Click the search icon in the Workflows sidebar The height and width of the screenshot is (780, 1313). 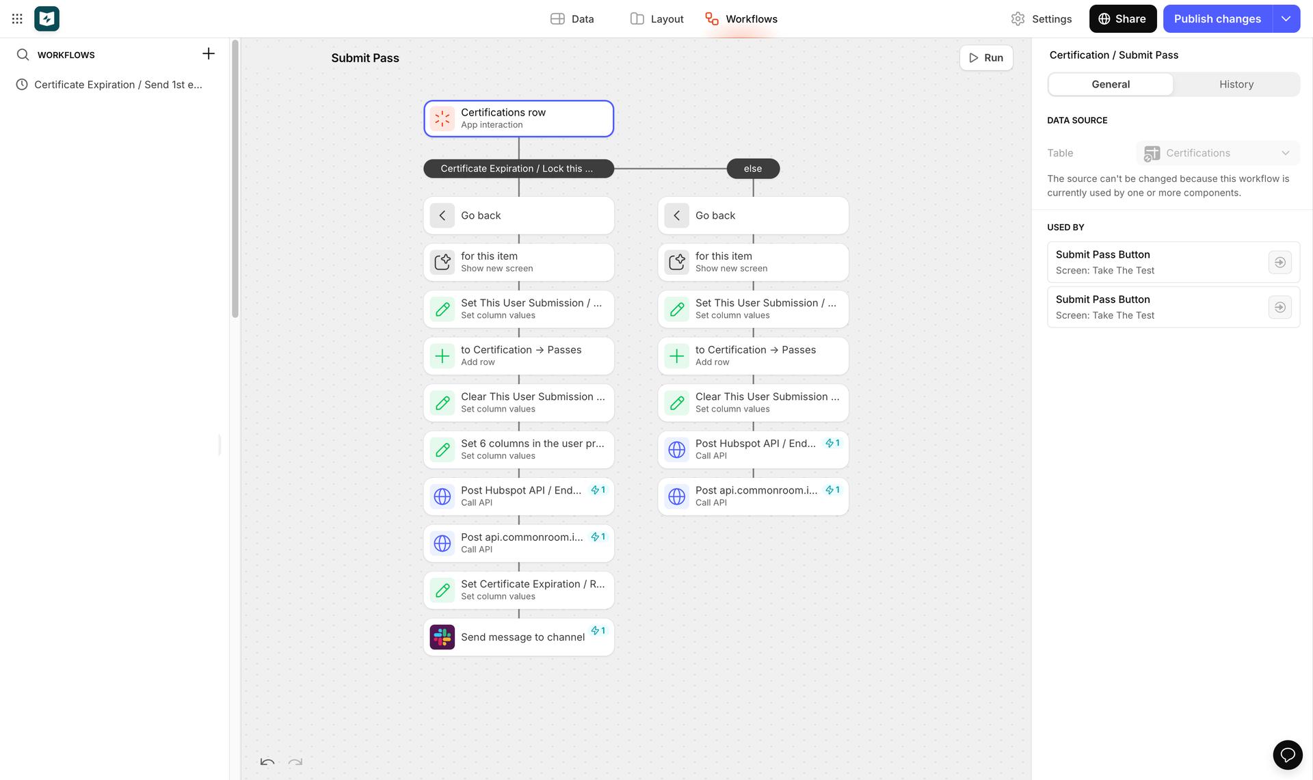(x=23, y=54)
